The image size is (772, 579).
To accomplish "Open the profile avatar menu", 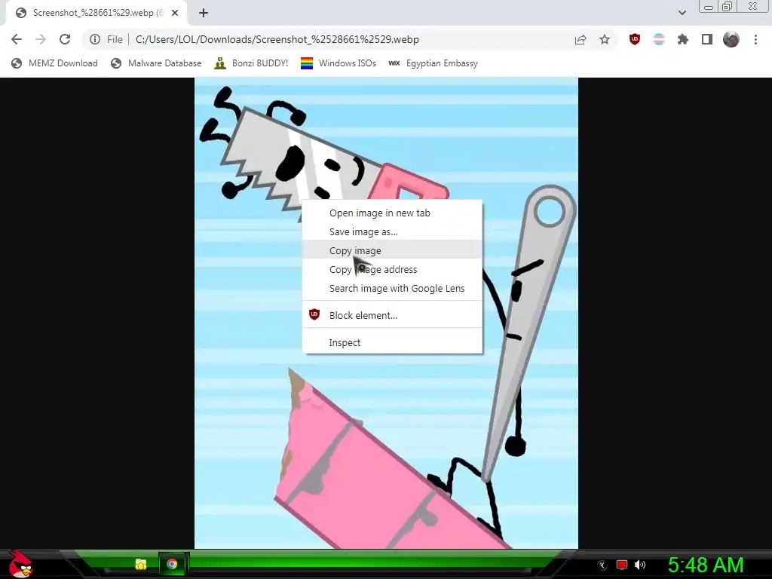I will click(731, 39).
